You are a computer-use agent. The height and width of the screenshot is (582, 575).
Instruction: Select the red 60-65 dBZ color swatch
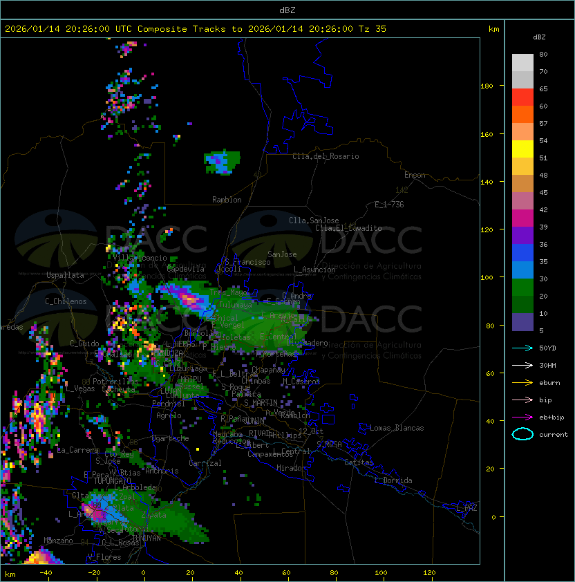522,97
